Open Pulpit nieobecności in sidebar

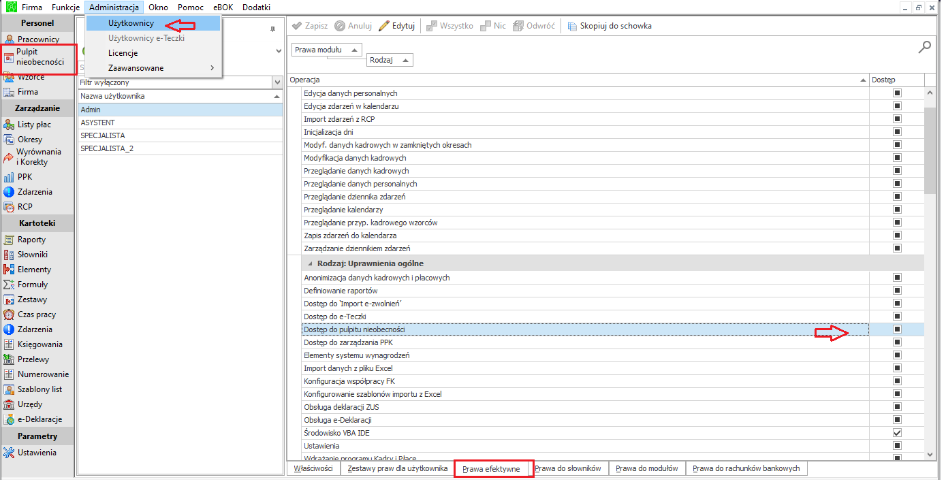tap(40, 56)
